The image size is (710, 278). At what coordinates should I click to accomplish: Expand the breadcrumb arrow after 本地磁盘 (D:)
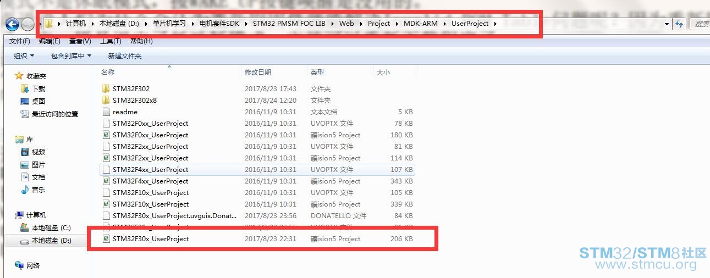coord(145,24)
